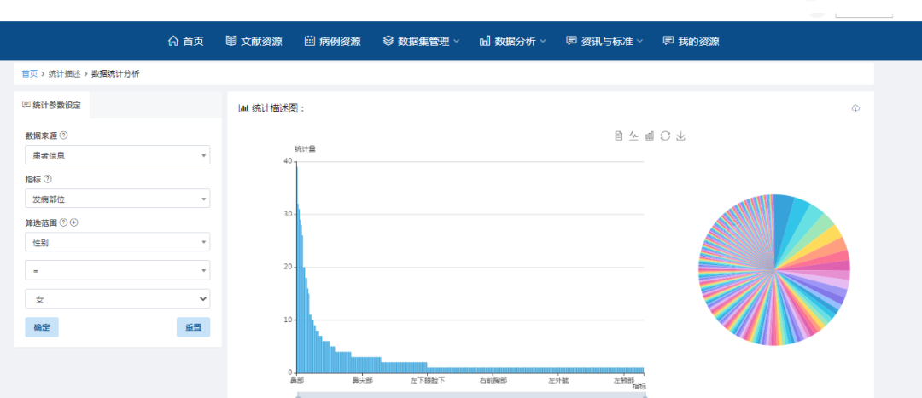922x398 pixels.
Task: Switch chart to bar chart type
Action: click(x=649, y=136)
